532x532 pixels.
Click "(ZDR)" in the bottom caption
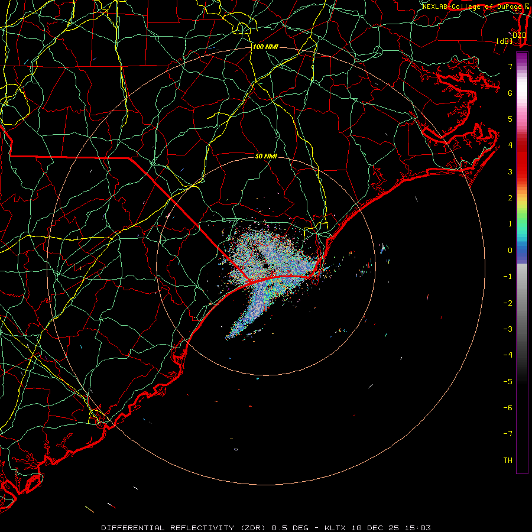254,528
